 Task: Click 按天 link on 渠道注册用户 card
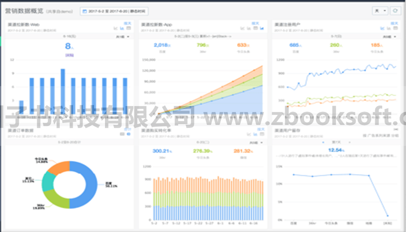395,23
